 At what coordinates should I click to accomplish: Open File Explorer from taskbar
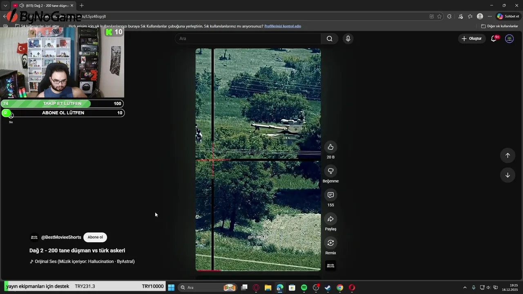point(268,287)
